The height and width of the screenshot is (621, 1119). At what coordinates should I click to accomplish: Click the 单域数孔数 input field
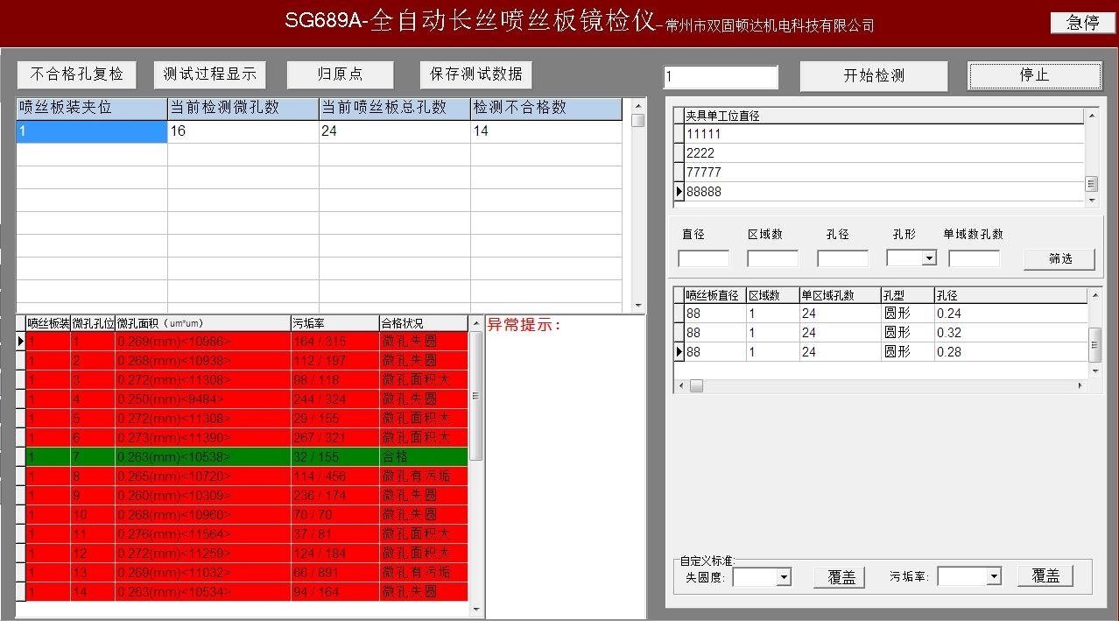point(974,258)
